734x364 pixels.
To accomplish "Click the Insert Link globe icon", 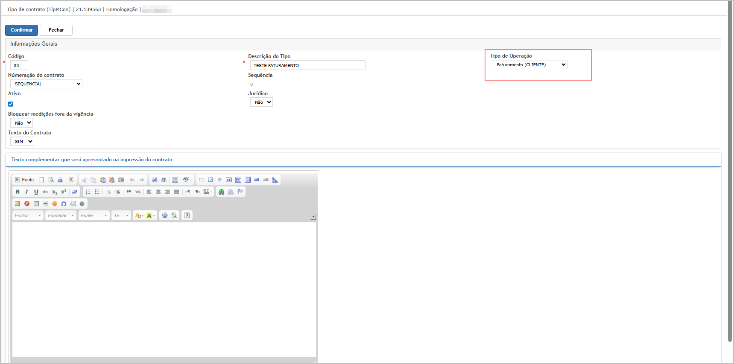I will pyautogui.click(x=221, y=192).
